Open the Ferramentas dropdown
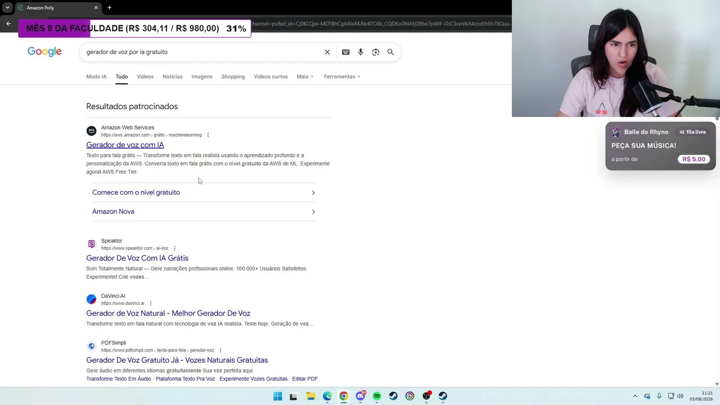This screenshot has width=720, height=405. (x=342, y=76)
